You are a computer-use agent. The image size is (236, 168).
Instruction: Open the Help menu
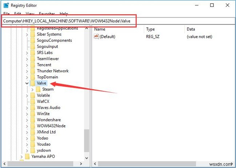[x=64, y=13]
